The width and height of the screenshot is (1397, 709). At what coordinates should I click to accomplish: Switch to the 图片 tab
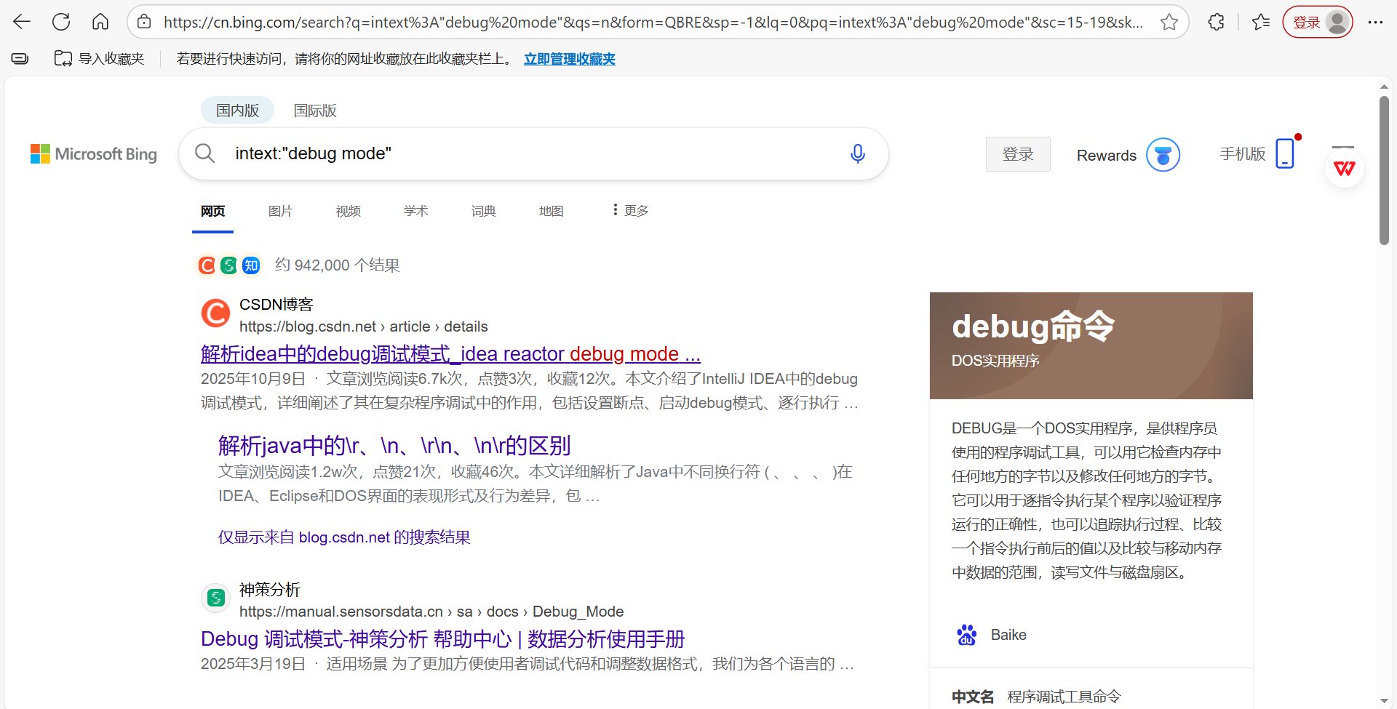280,210
